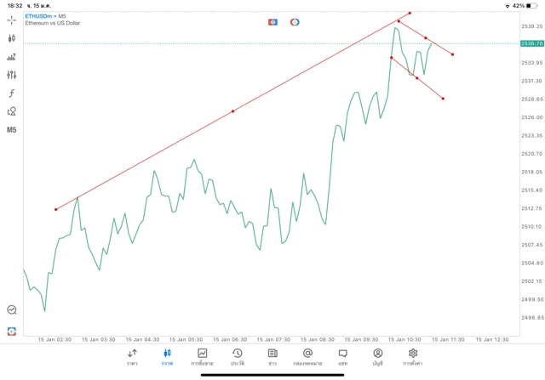Image resolution: width=545 pixels, height=380 pixels.
Task: Select the red trendline midpoint handle
Action: pyautogui.click(x=232, y=111)
